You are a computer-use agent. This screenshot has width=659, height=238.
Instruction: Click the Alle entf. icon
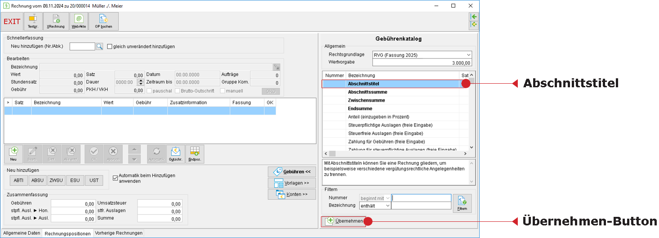[x=71, y=154]
